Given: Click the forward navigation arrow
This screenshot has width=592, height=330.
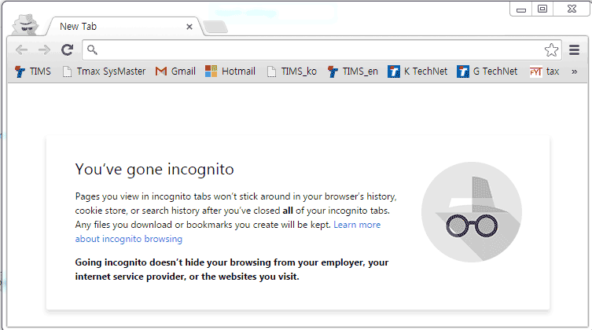Looking at the screenshot, I should pyautogui.click(x=44, y=49).
